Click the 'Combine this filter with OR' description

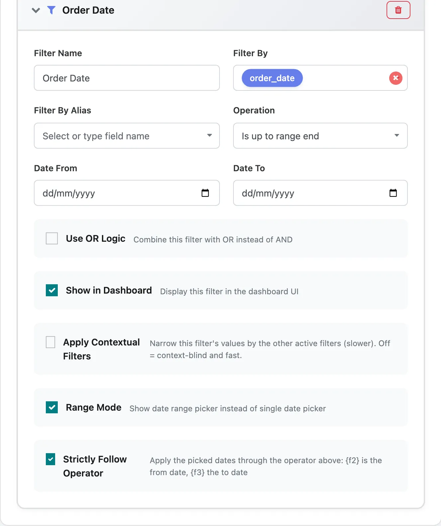213,240
